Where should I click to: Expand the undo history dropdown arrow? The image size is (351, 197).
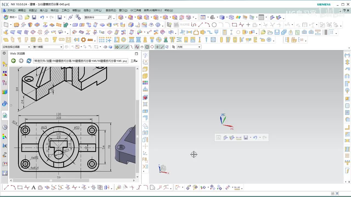click(47, 17)
